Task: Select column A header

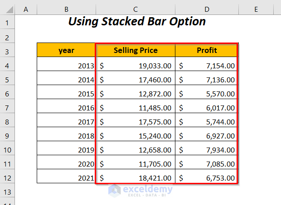Action: (x=25, y=9)
